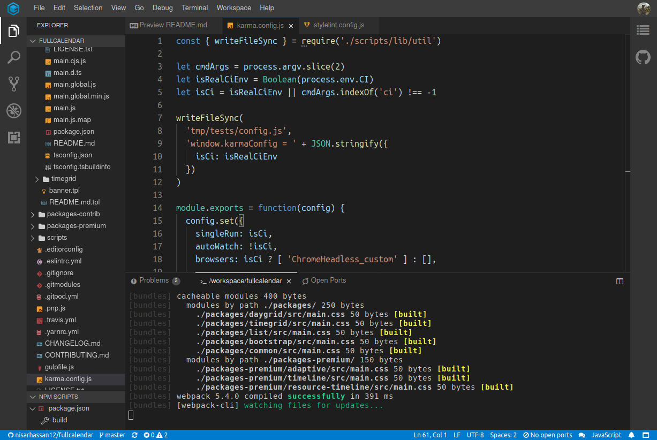
Task: Open the Terminal menu
Action: pos(195,8)
